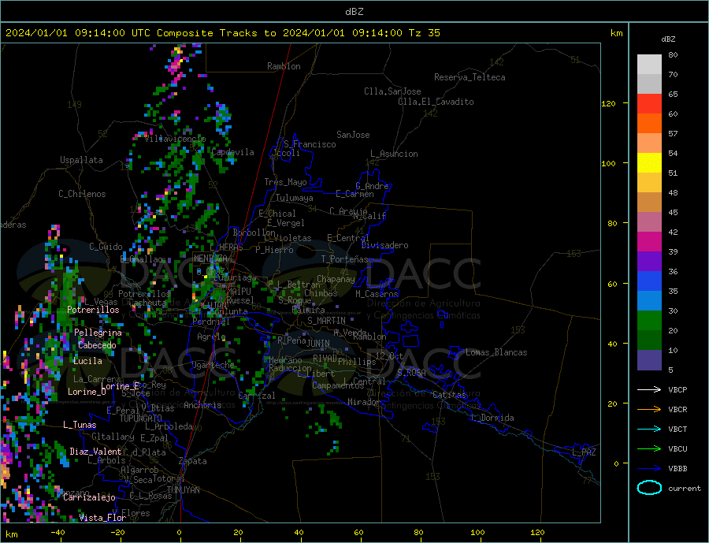This screenshot has height=543, width=709.
Task: Click the 'S_Francisco' place label
Action: [310, 144]
